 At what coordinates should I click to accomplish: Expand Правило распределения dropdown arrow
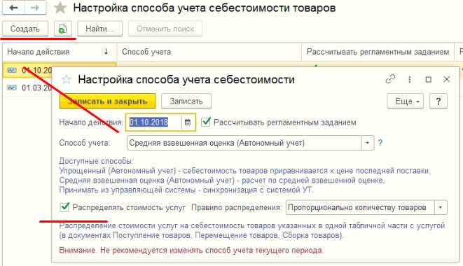click(441, 207)
